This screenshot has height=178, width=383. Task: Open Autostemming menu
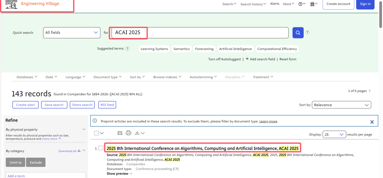point(203,77)
